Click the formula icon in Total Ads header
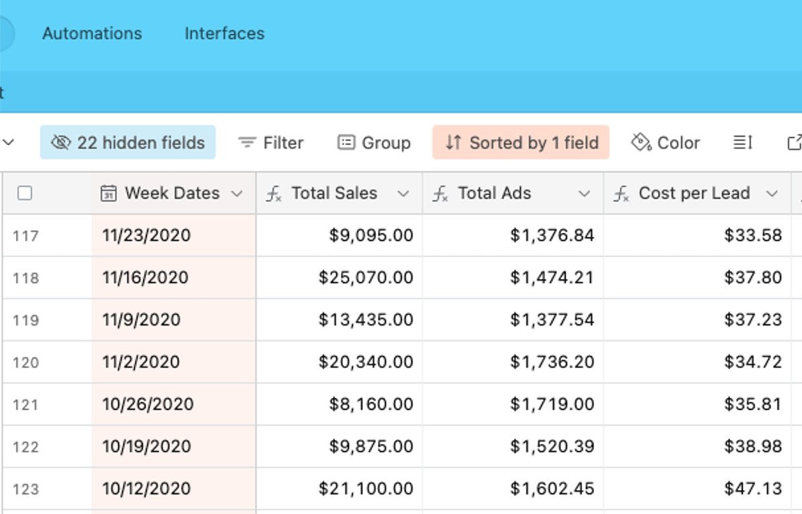 [440, 194]
